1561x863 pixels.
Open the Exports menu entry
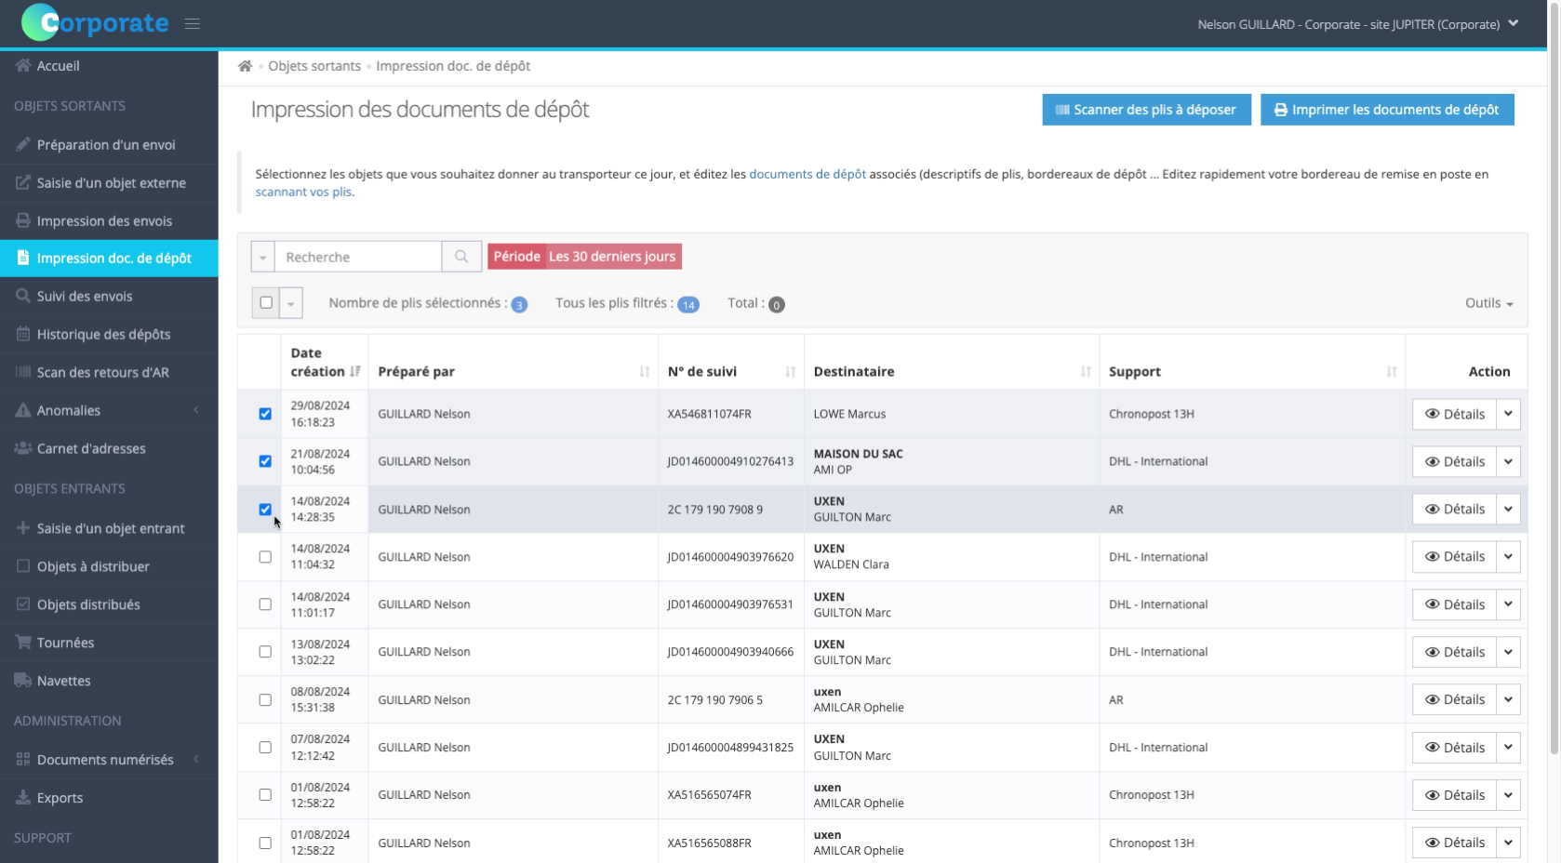109,798
